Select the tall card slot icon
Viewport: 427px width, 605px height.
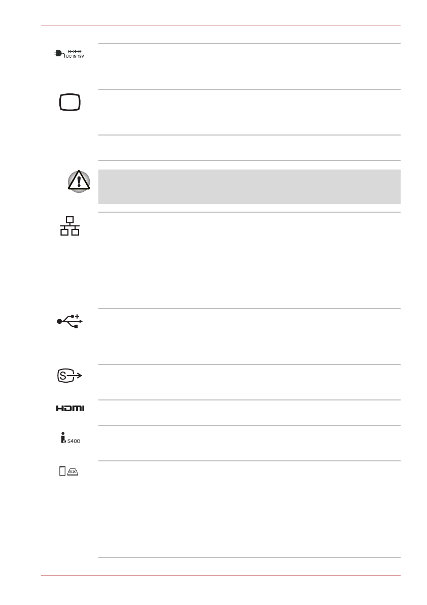[62, 472]
